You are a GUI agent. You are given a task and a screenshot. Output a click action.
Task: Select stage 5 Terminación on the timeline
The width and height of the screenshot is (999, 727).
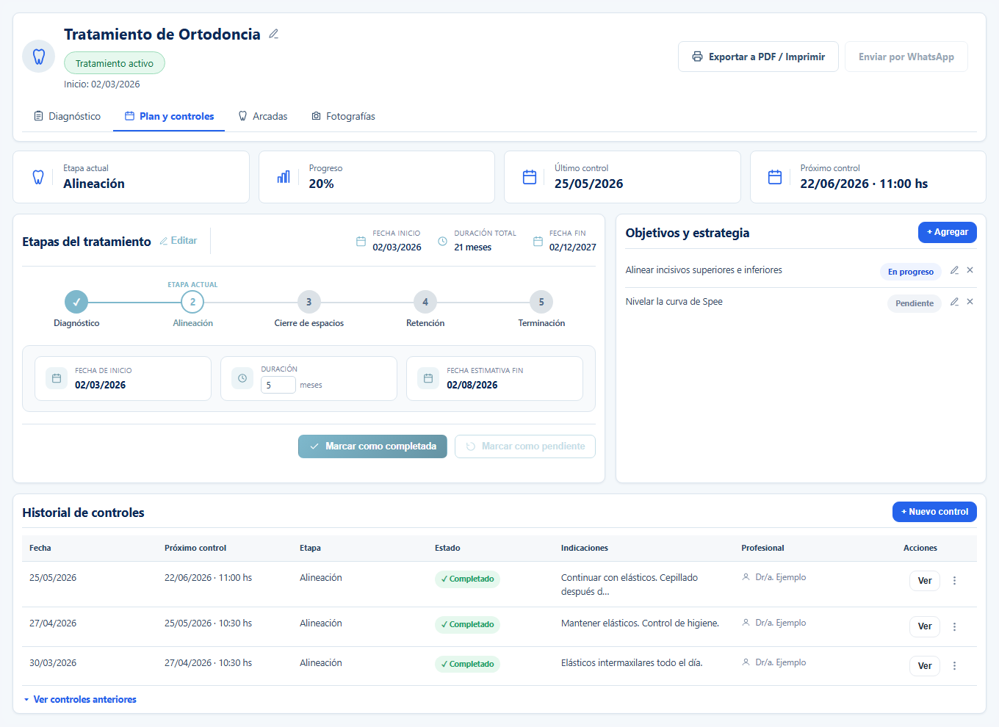tap(541, 302)
